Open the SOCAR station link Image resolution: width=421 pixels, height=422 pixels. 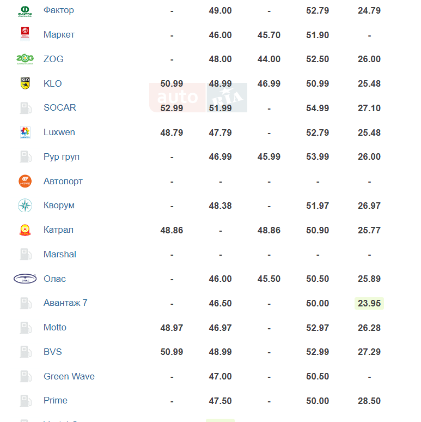click(x=60, y=107)
